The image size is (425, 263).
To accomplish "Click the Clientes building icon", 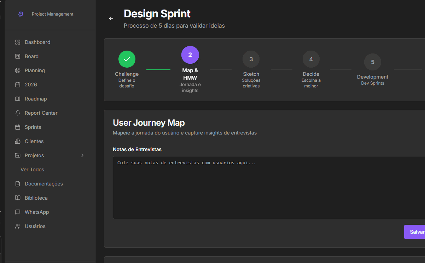I will [x=18, y=141].
